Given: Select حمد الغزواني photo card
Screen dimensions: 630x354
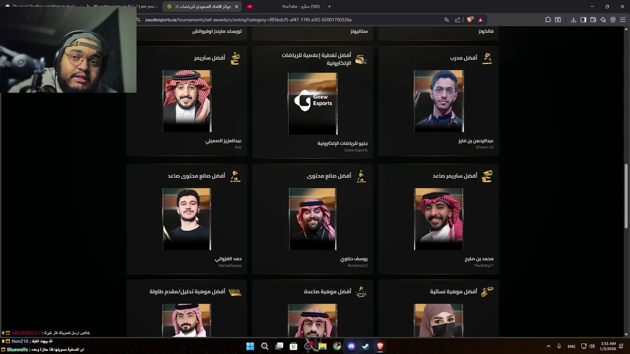Looking at the screenshot, I should coord(187,219).
